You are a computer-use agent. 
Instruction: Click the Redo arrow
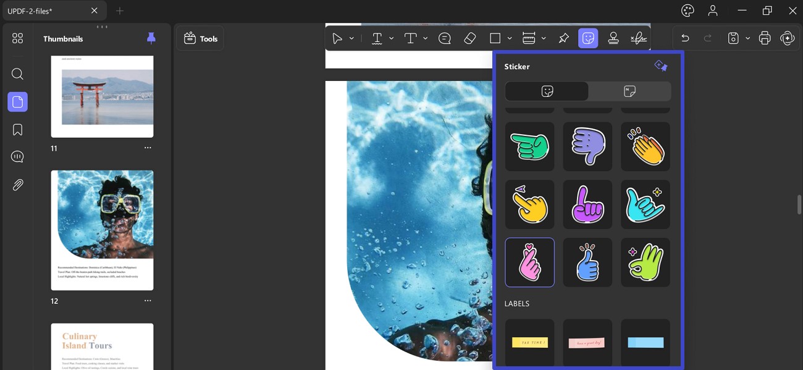point(708,38)
